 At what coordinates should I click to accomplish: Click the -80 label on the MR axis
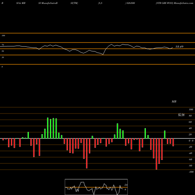pos(190,166)
